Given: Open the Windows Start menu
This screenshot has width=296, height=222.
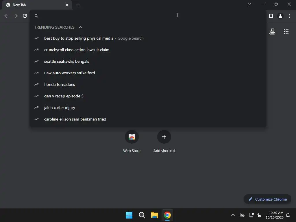Looking at the screenshot, I should tap(129, 215).
